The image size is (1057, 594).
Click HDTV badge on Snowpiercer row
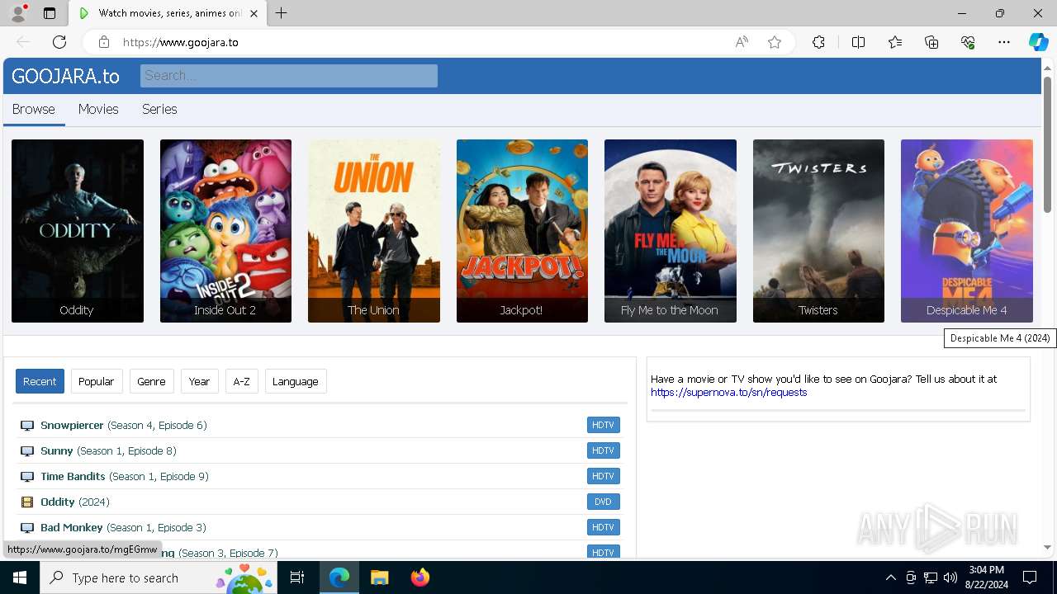point(604,425)
